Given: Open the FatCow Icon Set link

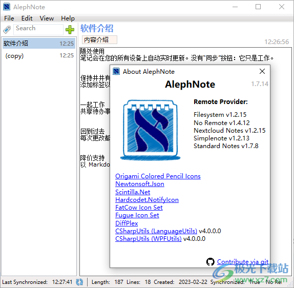Looking at the screenshot, I should tap(139, 208).
